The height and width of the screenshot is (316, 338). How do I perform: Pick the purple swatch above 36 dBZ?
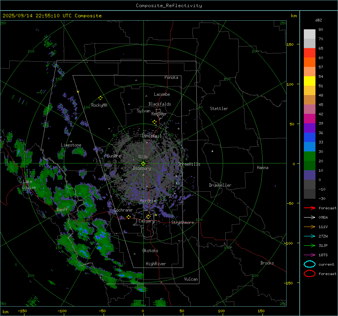pyautogui.click(x=309, y=128)
